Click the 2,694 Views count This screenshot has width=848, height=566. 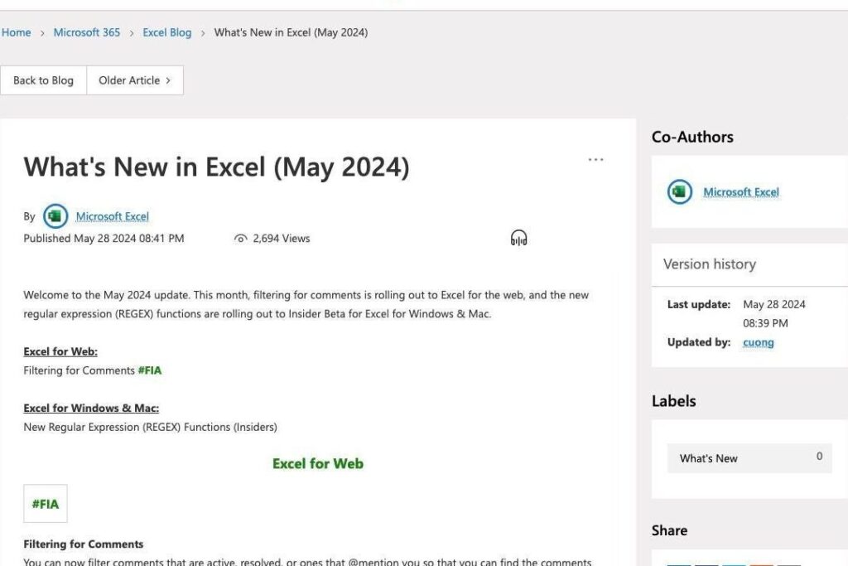click(282, 239)
